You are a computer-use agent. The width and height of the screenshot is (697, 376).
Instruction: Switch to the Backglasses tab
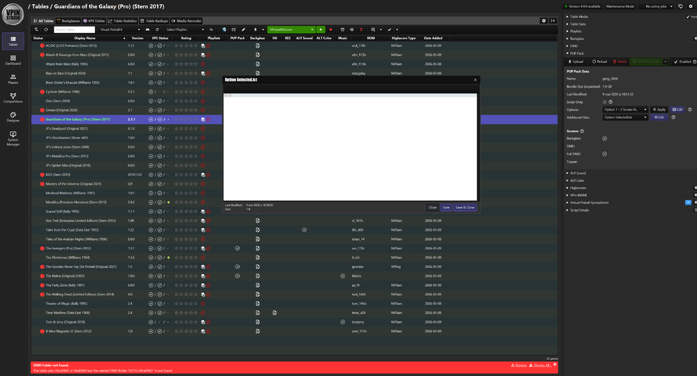click(68, 21)
